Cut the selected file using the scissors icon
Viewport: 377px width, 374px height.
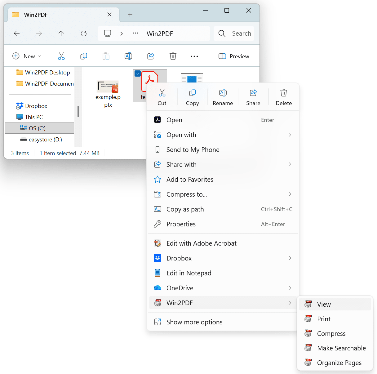coord(61,56)
